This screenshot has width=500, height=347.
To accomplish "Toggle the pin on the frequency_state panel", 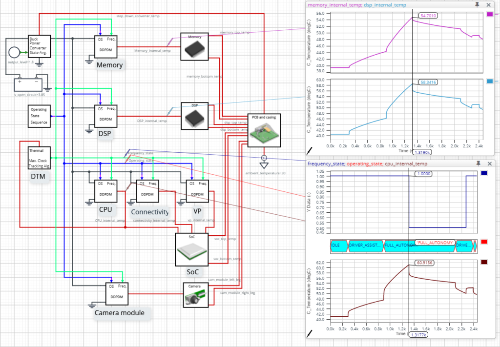I will point(479,164).
